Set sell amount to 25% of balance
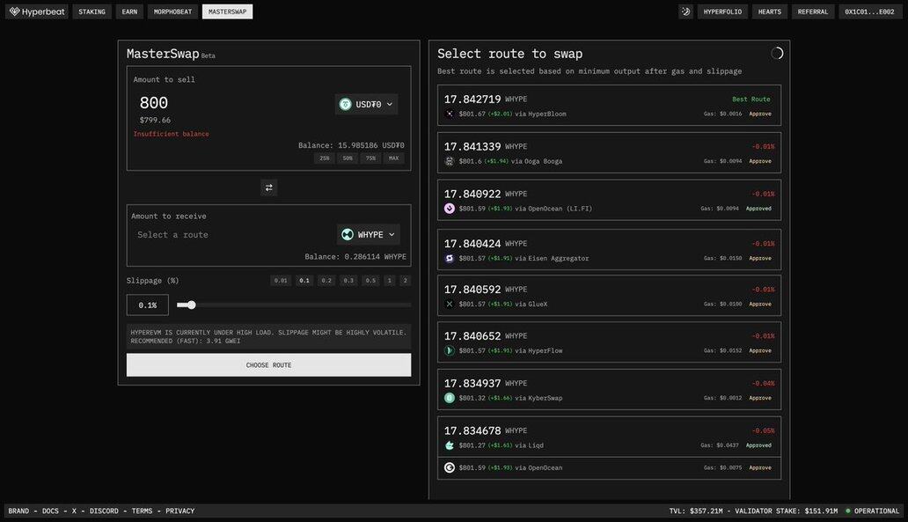This screenshot has width=908, height=522. tap(325, 158)
